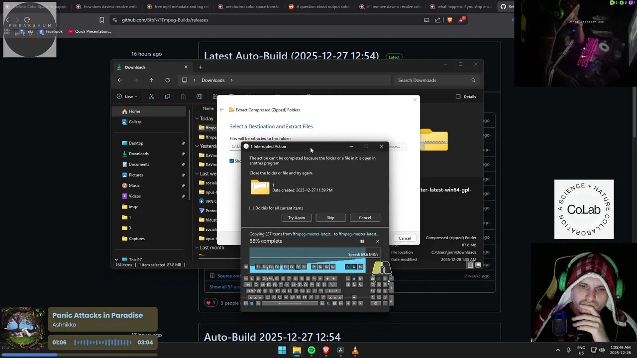
Task: Cancel the interrupted copy action
Action: [x=365, y=218]
